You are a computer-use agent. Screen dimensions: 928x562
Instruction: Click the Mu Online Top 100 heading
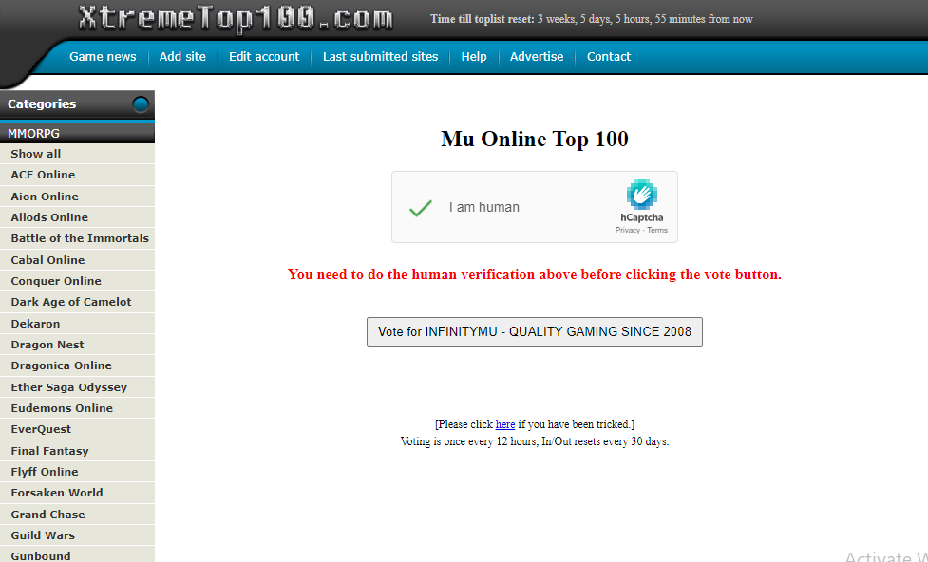pyautogui.click(x=535, y=139)
